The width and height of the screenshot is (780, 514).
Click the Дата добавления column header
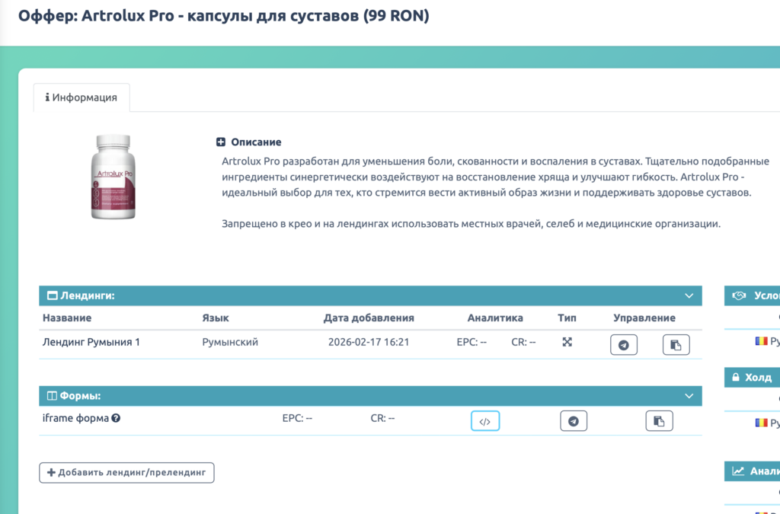(x=369, y=318)
